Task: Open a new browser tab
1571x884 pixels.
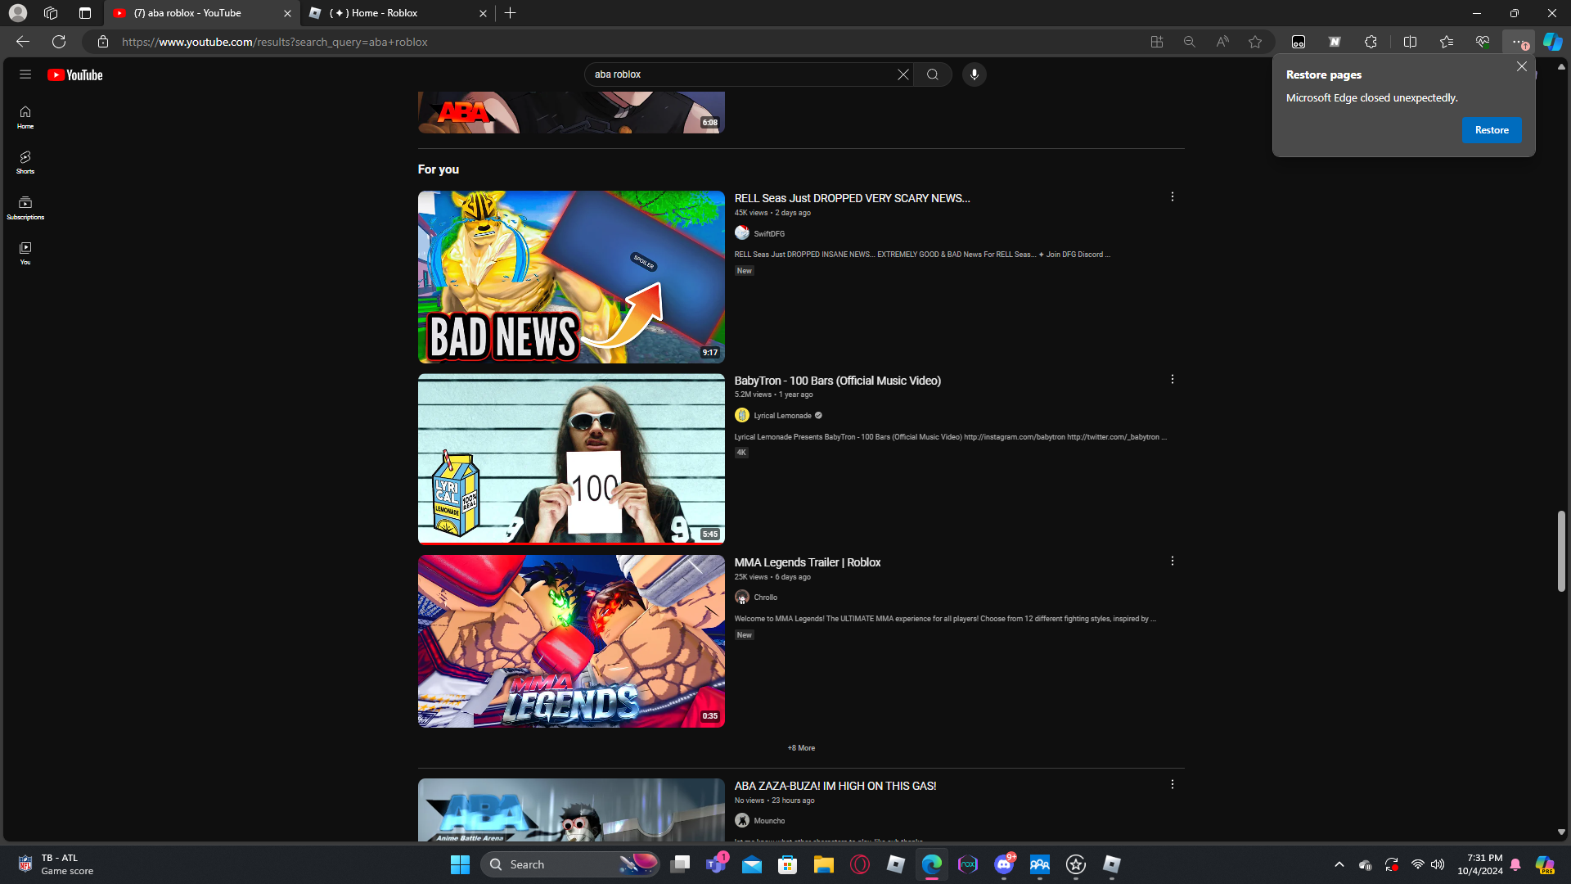Action: tap(511, 13)
